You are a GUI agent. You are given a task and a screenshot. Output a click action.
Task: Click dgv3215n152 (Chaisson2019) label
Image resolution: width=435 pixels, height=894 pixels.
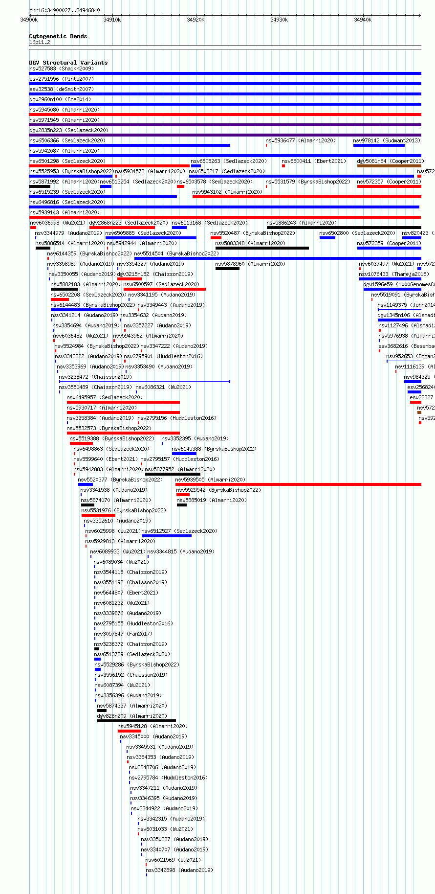pos(155,274)
